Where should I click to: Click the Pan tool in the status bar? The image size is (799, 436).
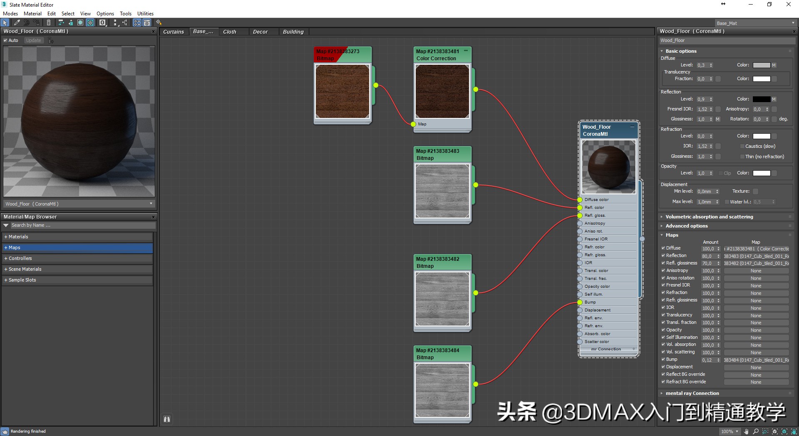point(747,432)
